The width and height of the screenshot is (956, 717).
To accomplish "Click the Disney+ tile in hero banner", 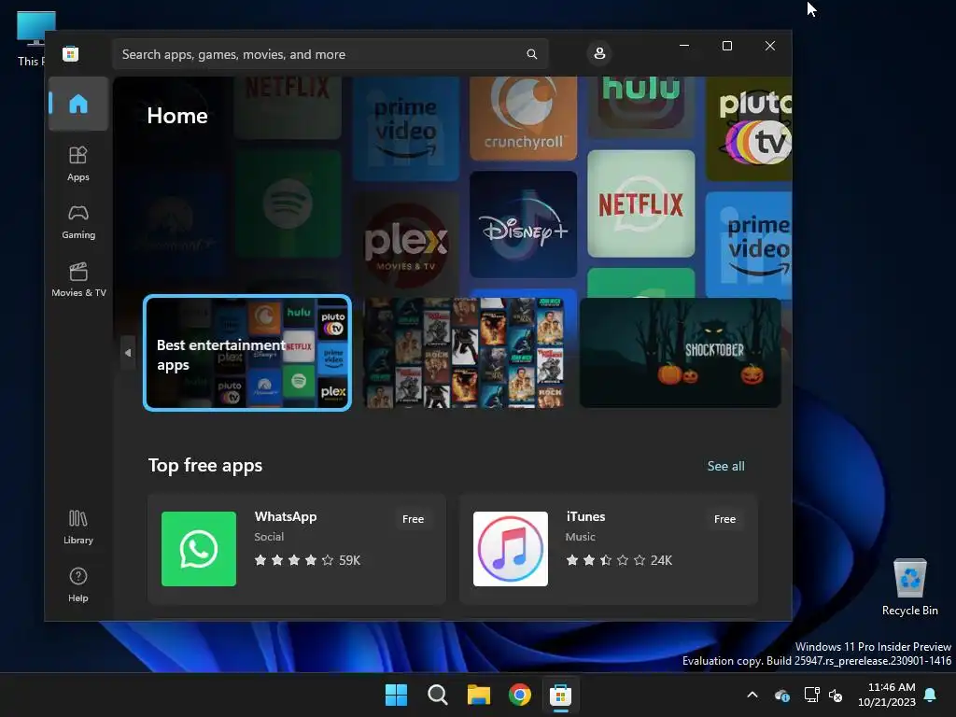I will click(x=523, y=224).
